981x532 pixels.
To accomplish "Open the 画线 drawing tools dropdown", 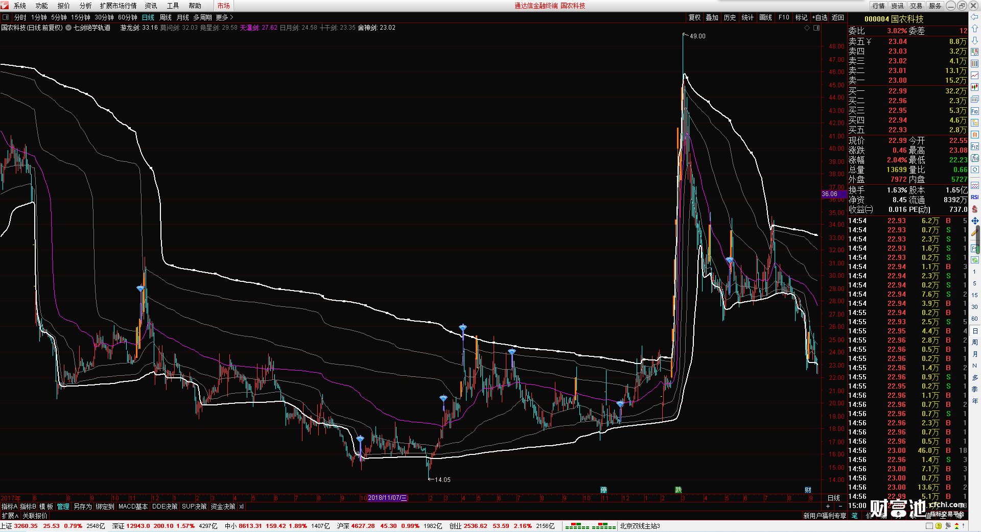I will point(766,17).
